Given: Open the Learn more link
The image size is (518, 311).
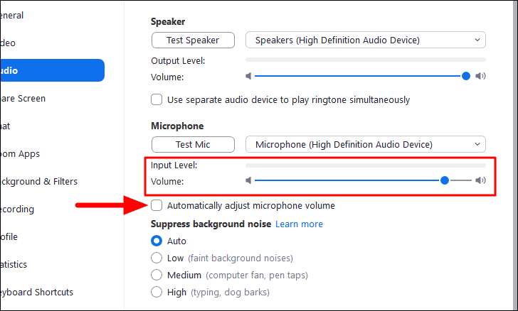Looking at the screenshot, I should coord(299,224).
